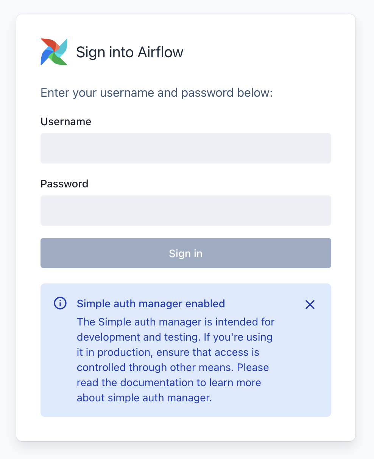Click the Username input field

coord(185,148)
